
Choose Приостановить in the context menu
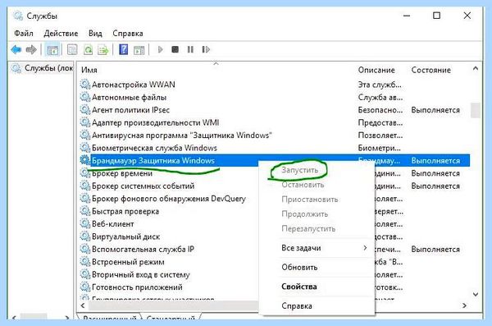(310, 200)
